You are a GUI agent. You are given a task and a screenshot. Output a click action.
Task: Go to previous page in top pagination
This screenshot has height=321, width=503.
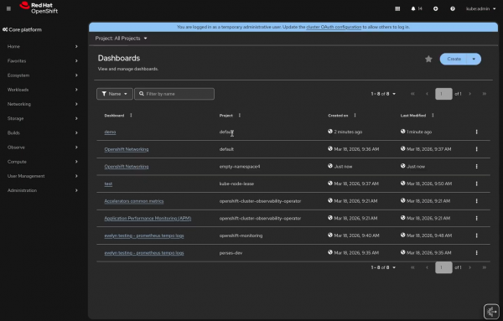tap(427, 94)
